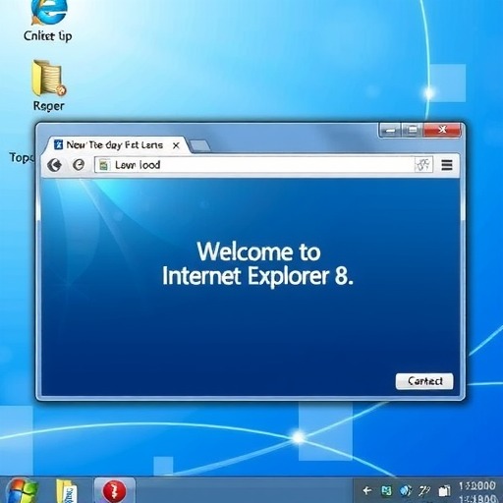Click the blue globe tray icon
Viewport: 503px width, 503px height.
pos(406,490)
